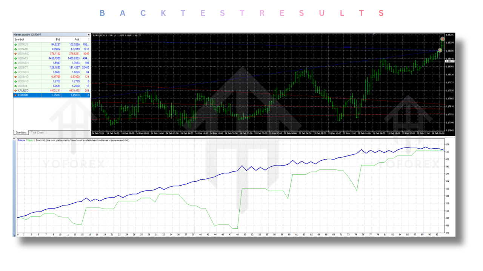The width and height of the screenshot is (483, 271).
Task: Click the trade marker circle near the chart's top right
Action: (x=442, y=39)
